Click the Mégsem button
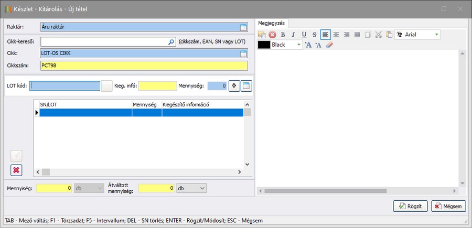 coord(448,206)
